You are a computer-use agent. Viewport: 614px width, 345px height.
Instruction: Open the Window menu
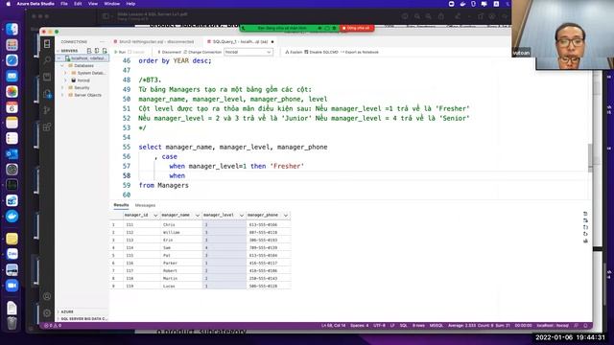click(112, 4)
